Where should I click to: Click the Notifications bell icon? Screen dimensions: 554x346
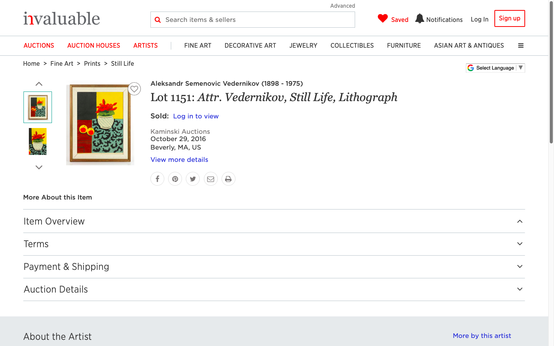click(420, 19)
